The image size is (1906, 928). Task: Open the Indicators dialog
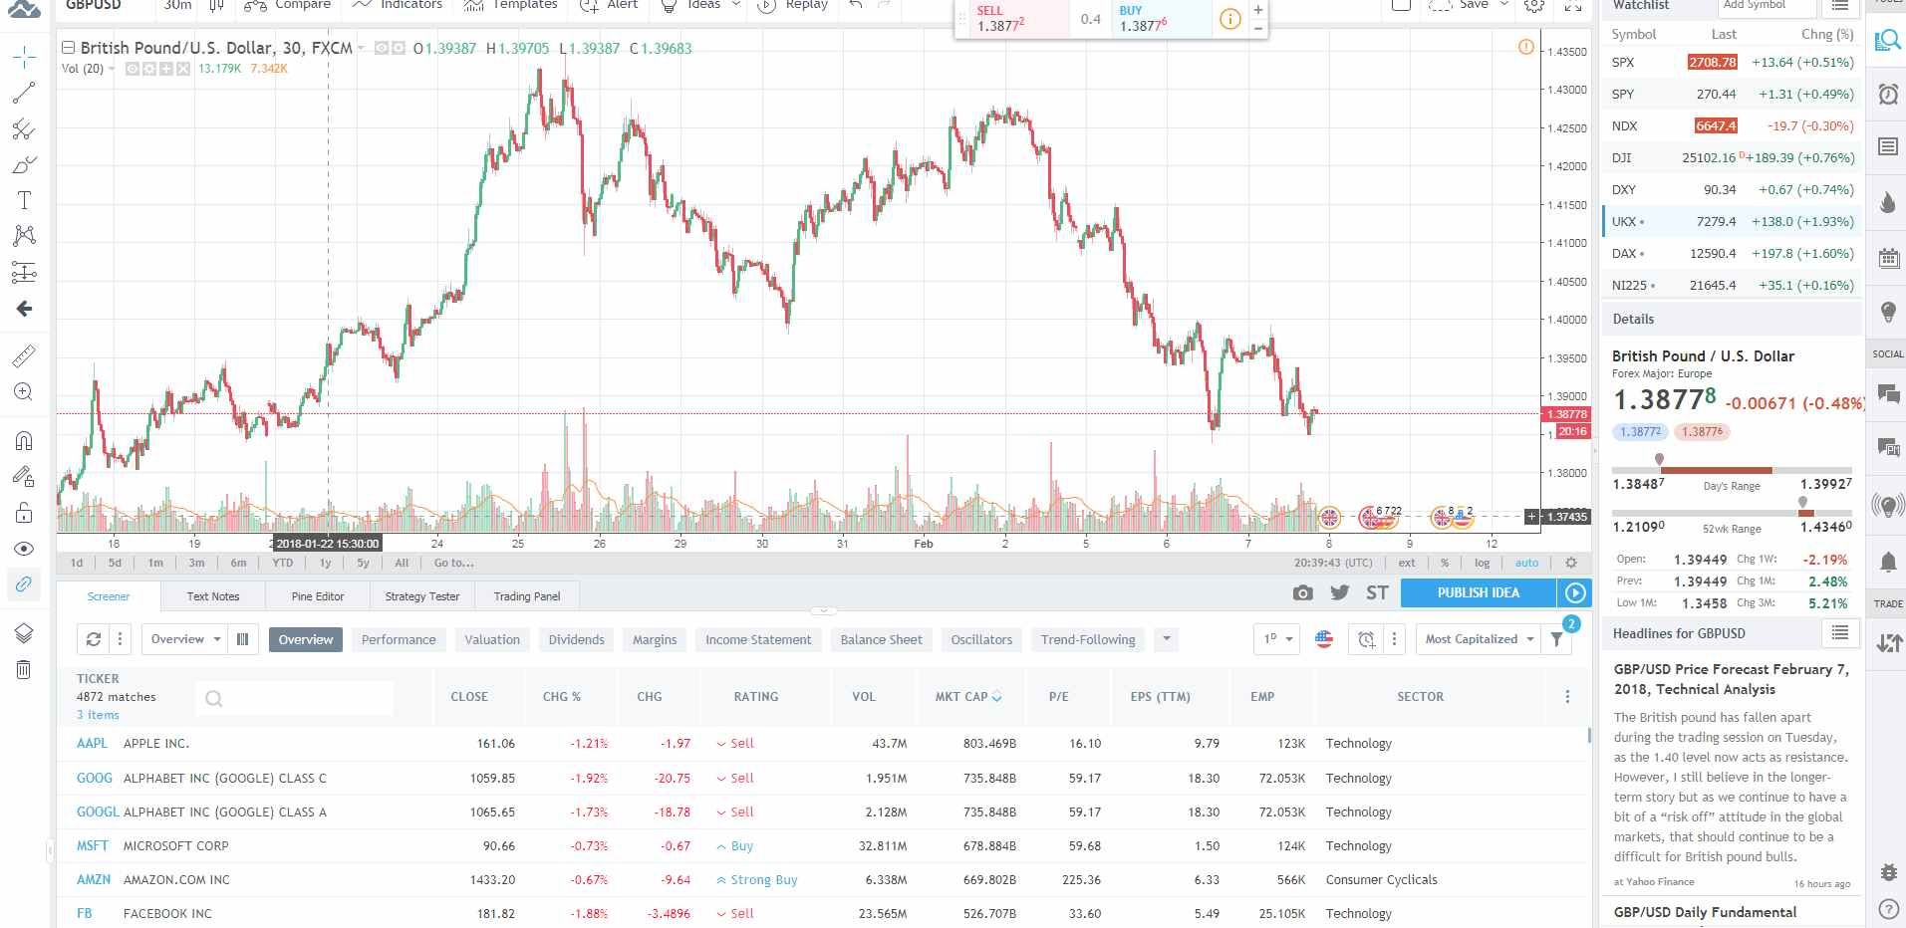click(x=398, y=5)
